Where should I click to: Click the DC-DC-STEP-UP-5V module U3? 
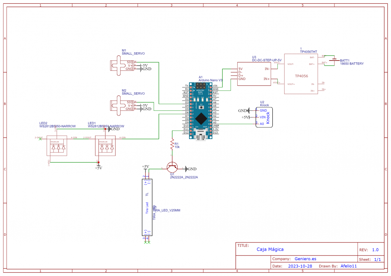click(x=254, y=74)
